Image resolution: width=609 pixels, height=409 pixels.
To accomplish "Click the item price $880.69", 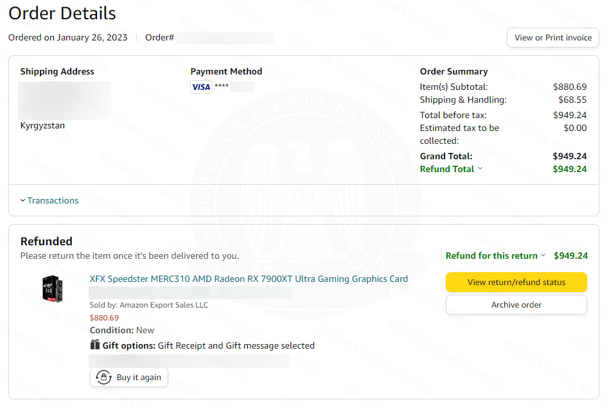I will [x=104, y=318].
